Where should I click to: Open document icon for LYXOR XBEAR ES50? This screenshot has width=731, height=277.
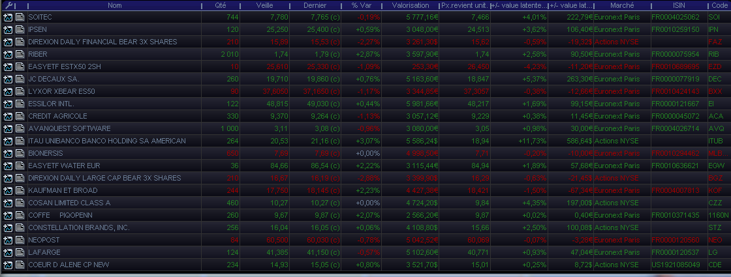(x=20, y=91)
